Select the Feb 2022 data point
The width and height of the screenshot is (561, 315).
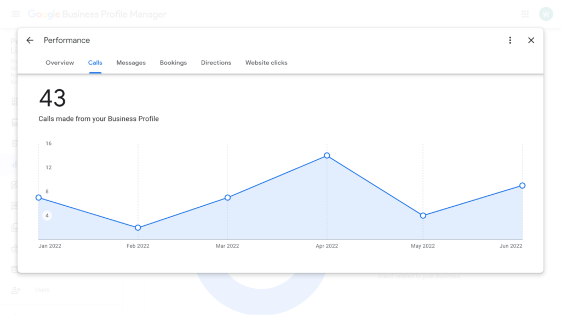tap(138, 227)
